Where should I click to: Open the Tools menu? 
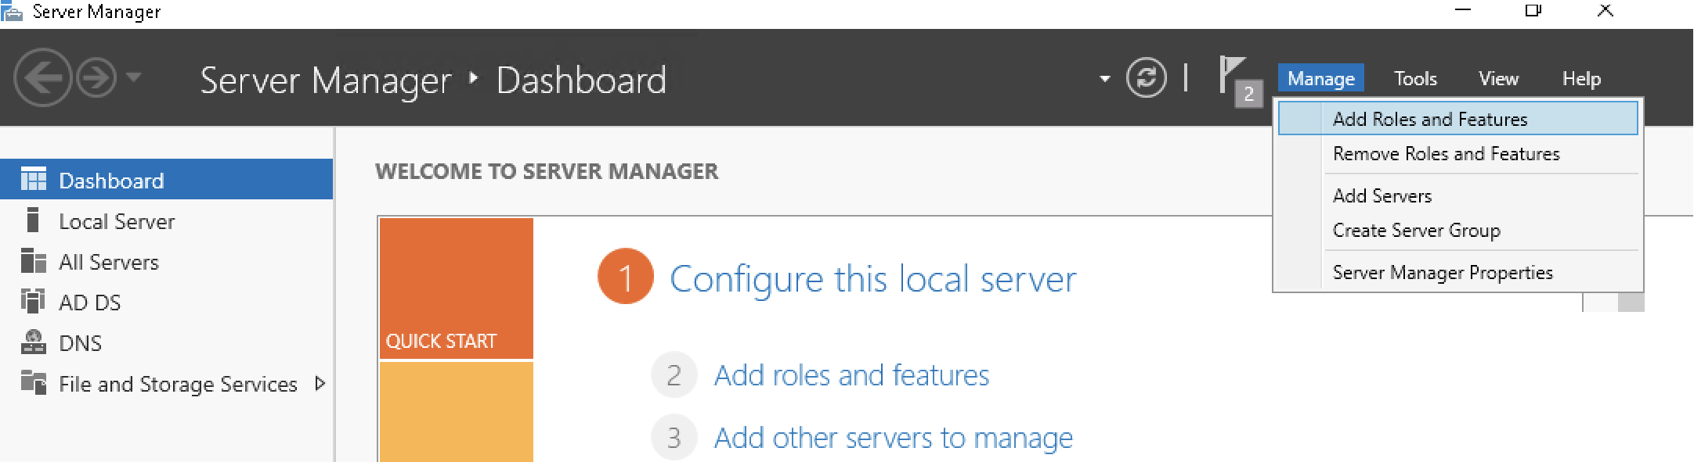tap(1414, 79)
